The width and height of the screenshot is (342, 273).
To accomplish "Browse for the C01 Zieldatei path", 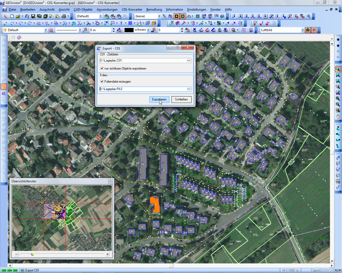I will 188,60.
